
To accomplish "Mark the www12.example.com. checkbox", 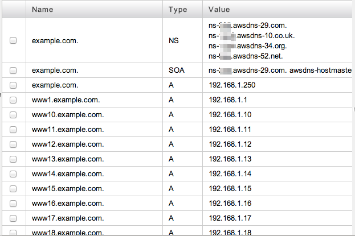I will (x=13, y=144).
